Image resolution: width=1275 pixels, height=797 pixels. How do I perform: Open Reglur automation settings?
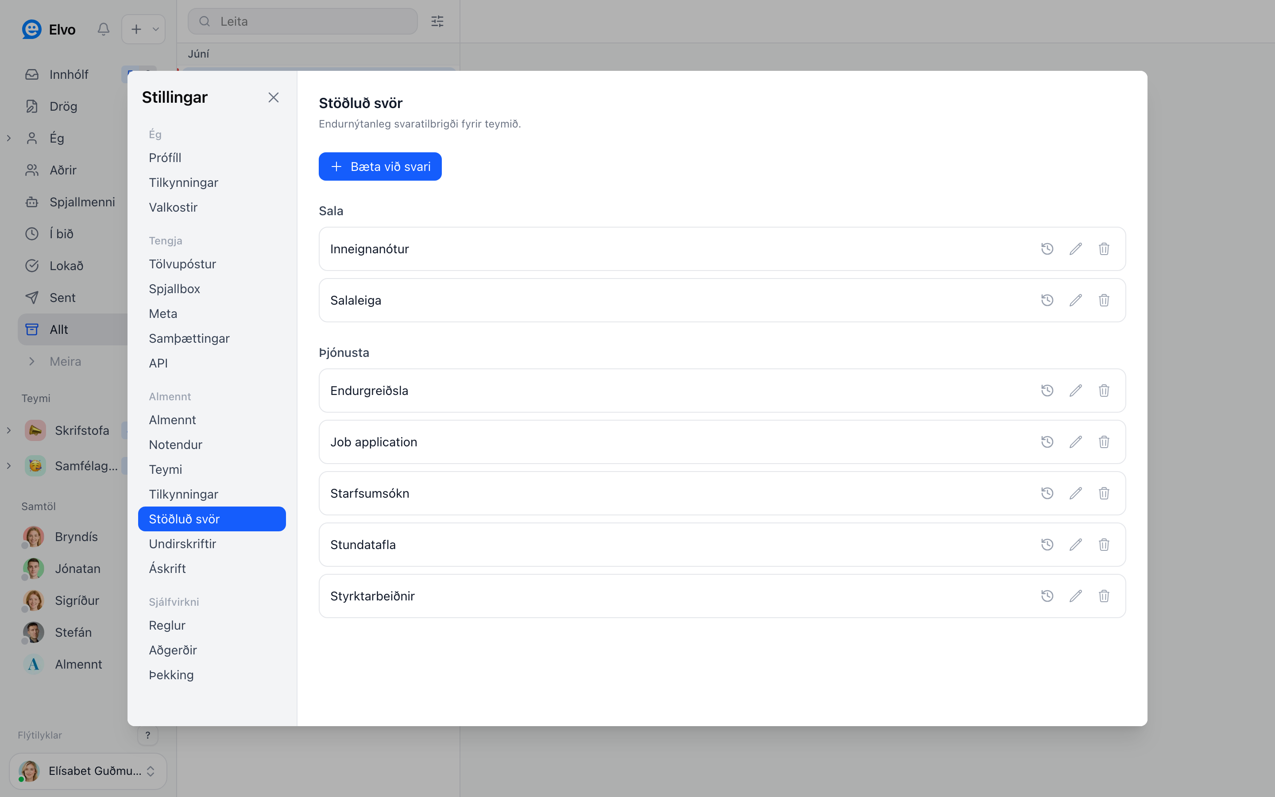click(x=212, y=625)
